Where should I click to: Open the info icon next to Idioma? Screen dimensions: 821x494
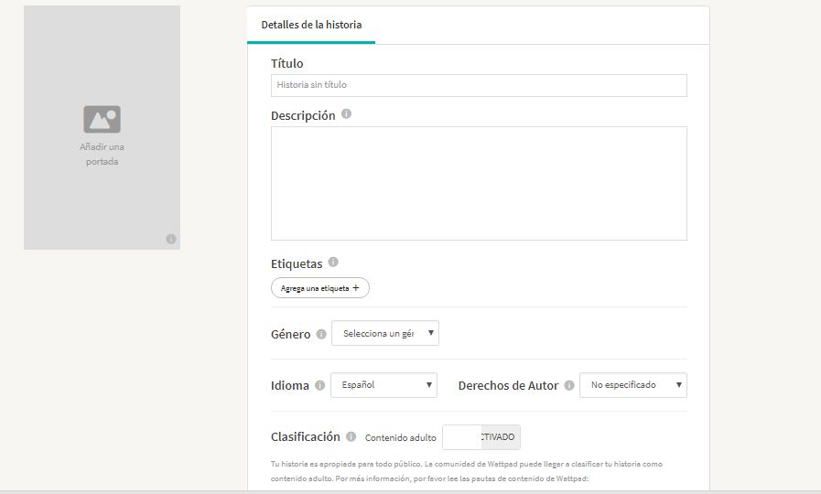pos(320,386)
